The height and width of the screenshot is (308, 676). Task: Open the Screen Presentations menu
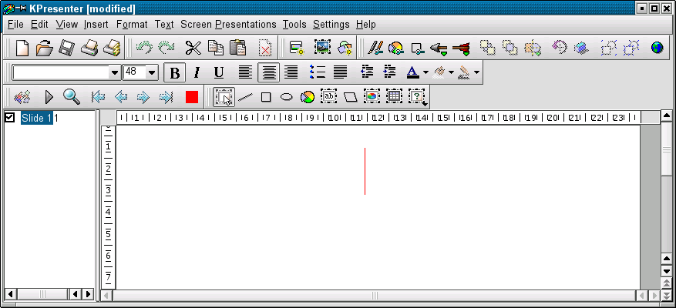(x=228, y=25)
